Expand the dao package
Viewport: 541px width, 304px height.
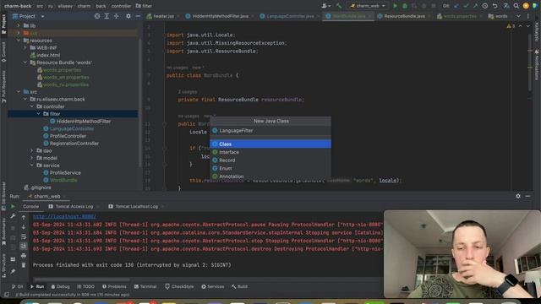pos(32,150)
